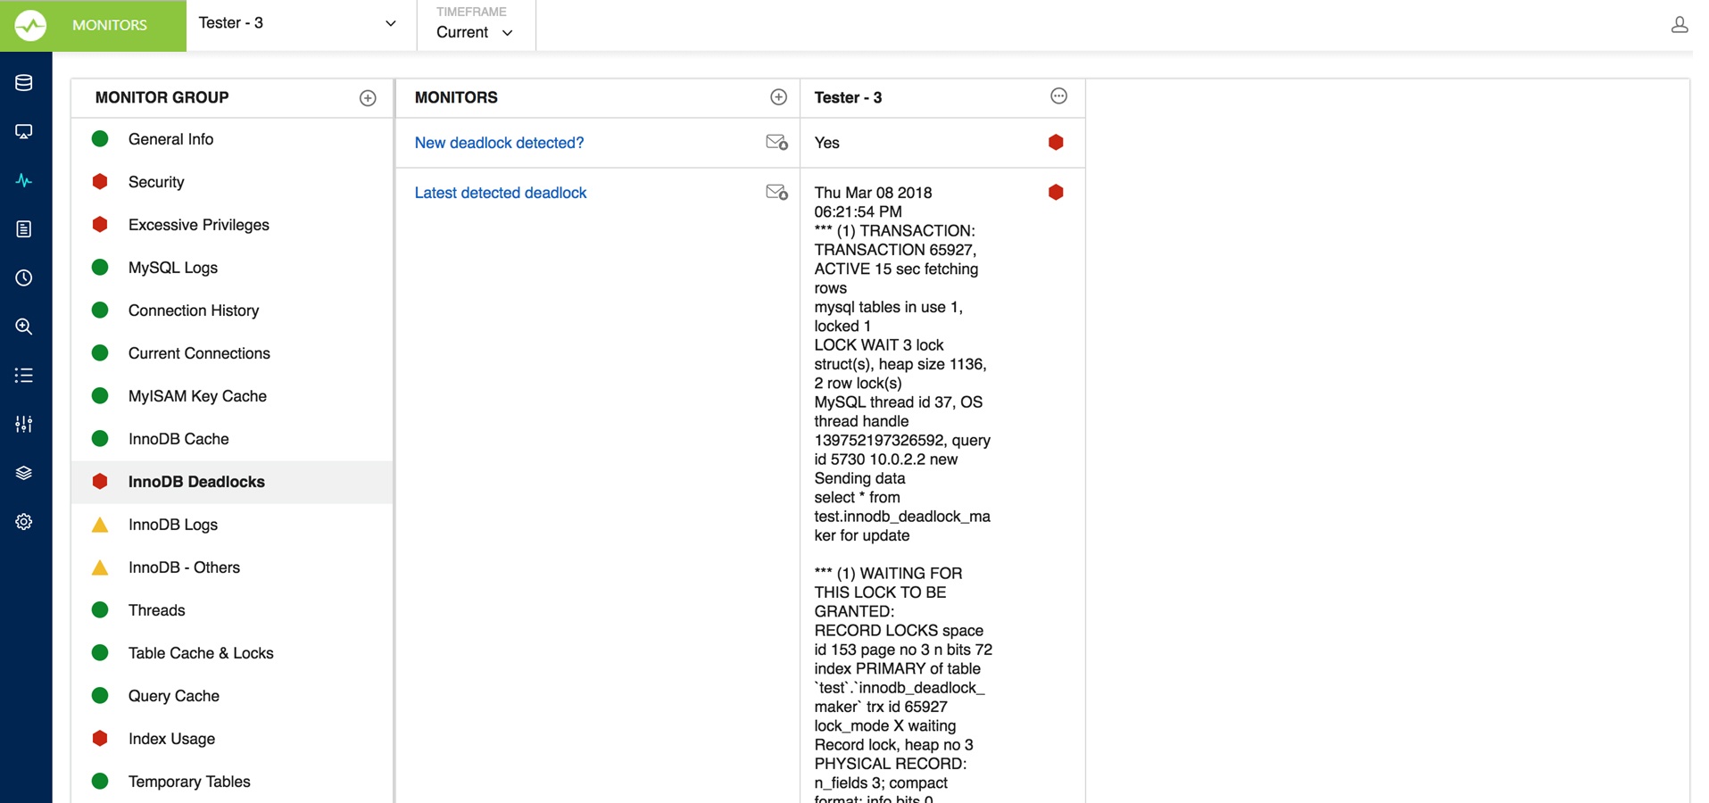1709x803 pixels.
Task: Expand the Tester - 3 server dropdown
Action: [390, 24]
